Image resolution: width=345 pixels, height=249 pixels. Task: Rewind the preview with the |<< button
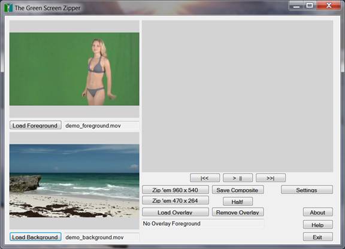pyautogui.click(x=205, y=178)
